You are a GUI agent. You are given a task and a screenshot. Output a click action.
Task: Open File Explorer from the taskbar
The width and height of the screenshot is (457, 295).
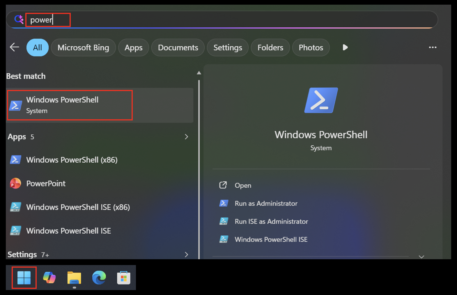pos(74,278)
